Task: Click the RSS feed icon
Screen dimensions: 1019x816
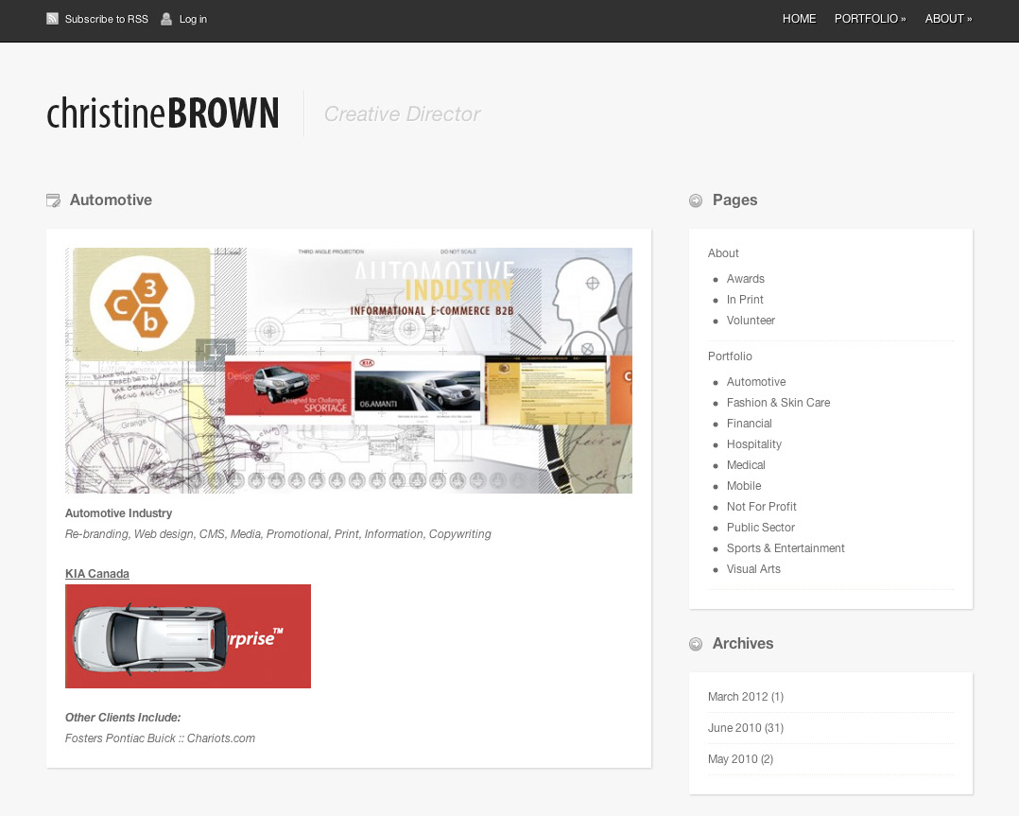Action: (53, 19)
